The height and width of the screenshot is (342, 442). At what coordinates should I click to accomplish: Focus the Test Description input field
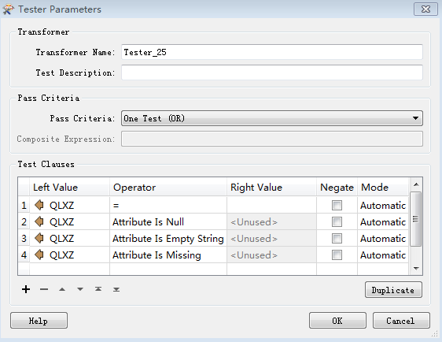[x=272, y=72]
